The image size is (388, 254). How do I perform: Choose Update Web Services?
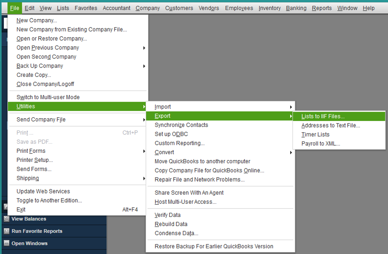tap(77, 192)
